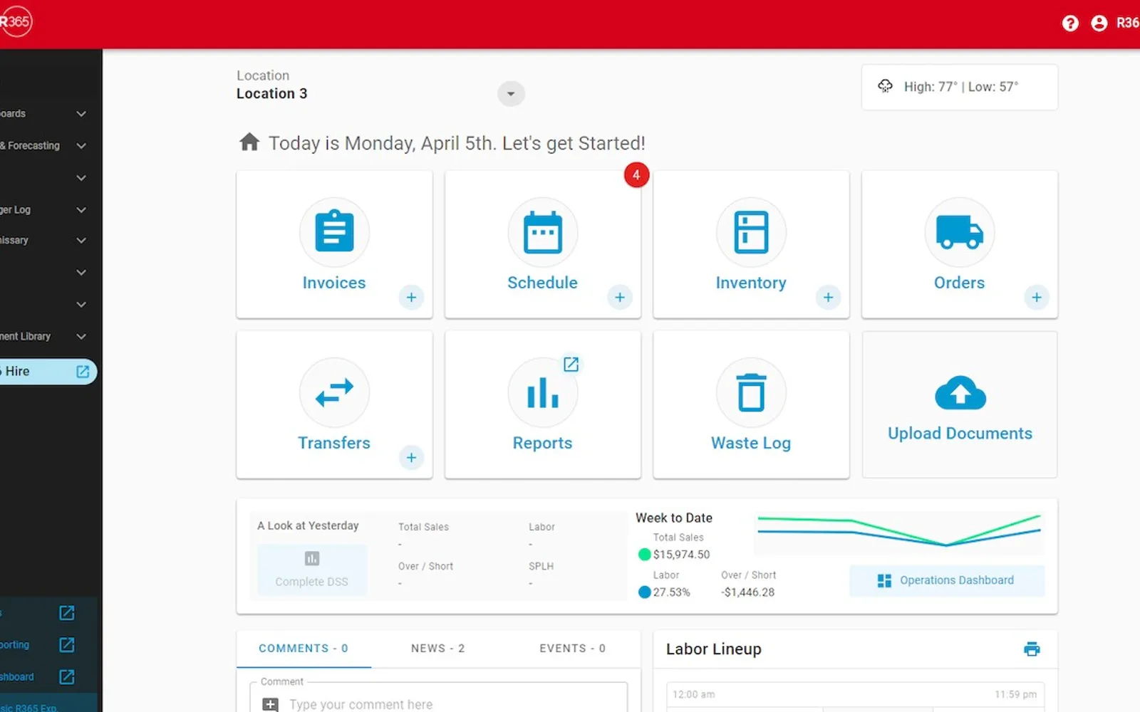
Task: Click the Upload Documents label
Action: pos(960,434)
